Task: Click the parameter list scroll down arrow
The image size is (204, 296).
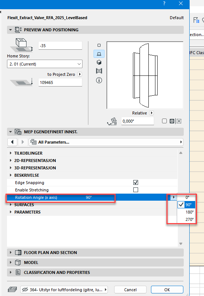Action: coord(181,244)
